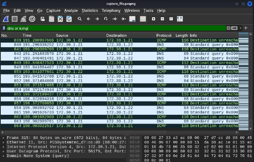
Task: Expand Domain Name System (query) details
Action: coord(3,156)
